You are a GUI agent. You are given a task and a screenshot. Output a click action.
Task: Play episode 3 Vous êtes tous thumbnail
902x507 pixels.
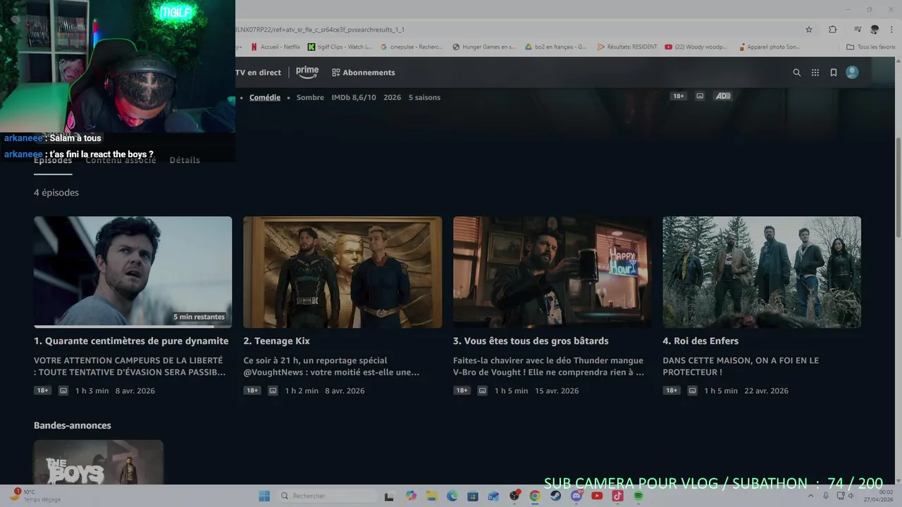552,272
